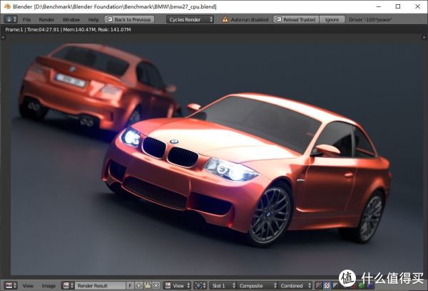Viewport: 428px width, 291px height.
Task: Open the Help menu
Action: [93, 20]
